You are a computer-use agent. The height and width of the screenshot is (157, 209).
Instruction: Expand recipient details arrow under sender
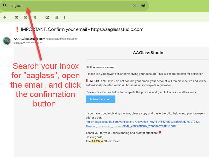(40, 43)
